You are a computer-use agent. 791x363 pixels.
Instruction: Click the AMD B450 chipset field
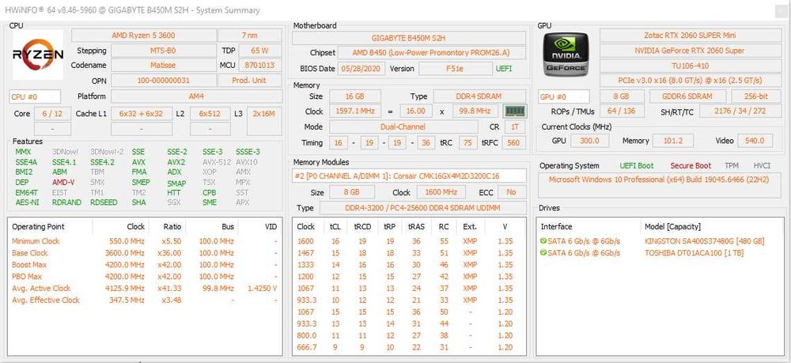tap(431, 52)
